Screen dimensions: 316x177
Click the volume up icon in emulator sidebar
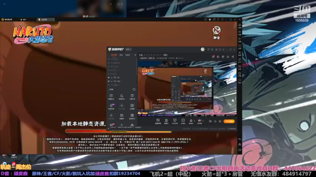coord(240,32)
